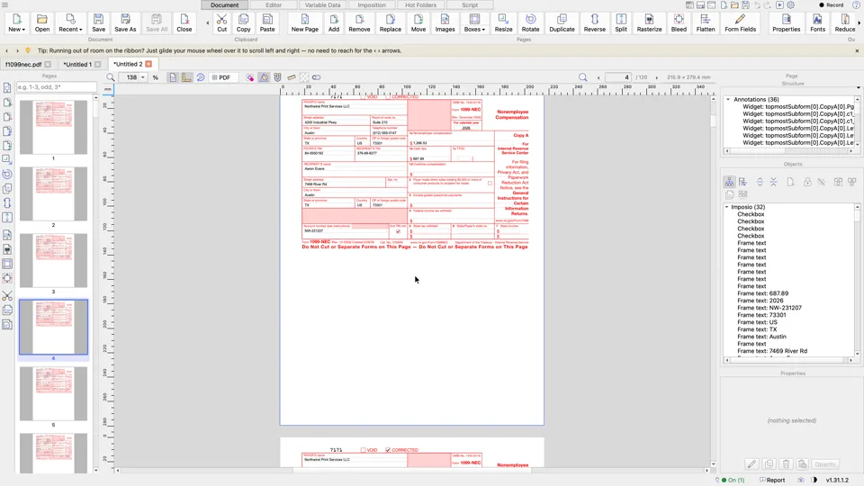Click the Move pages tool
864x486 pixels.
click(x=418, y=23)
